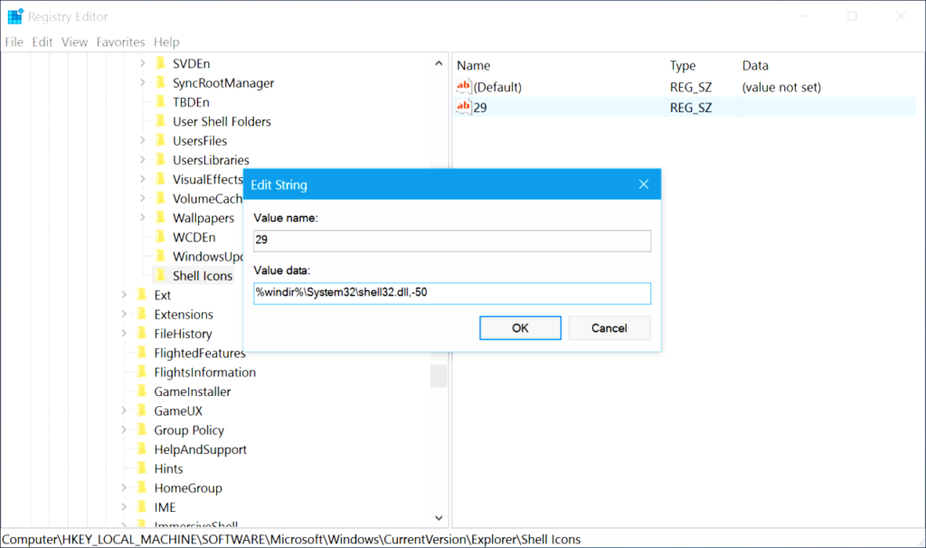Viewport: 926px width, 548px height.
Task: Click the string value icon for entry 29
Action: pyautogui.click(x=464, y=107)
